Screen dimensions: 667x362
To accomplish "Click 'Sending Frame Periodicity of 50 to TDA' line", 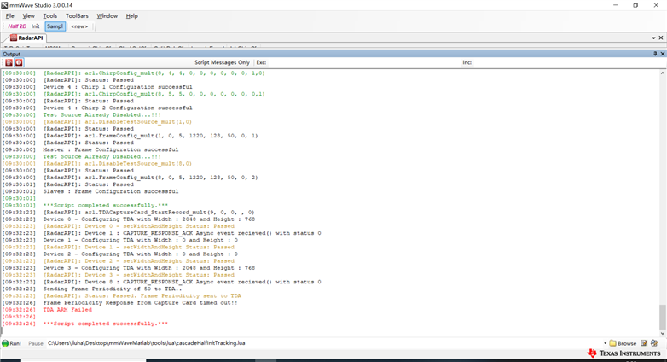I will (x=113, y=289).
